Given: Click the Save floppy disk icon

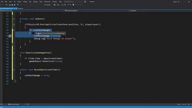Looking at the screenshot, I should click(12, 5).
